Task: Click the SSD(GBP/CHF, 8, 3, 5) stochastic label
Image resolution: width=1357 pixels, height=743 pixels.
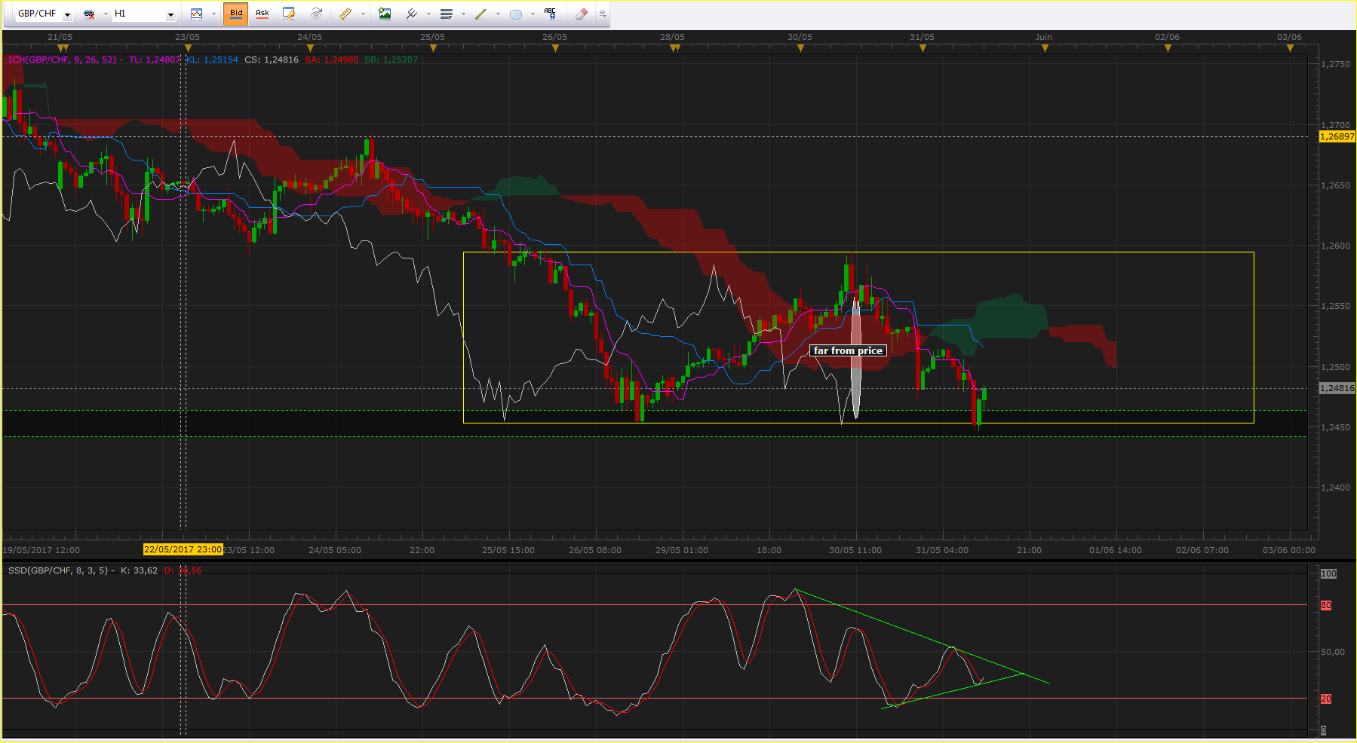Action: [x=58, y=570]
